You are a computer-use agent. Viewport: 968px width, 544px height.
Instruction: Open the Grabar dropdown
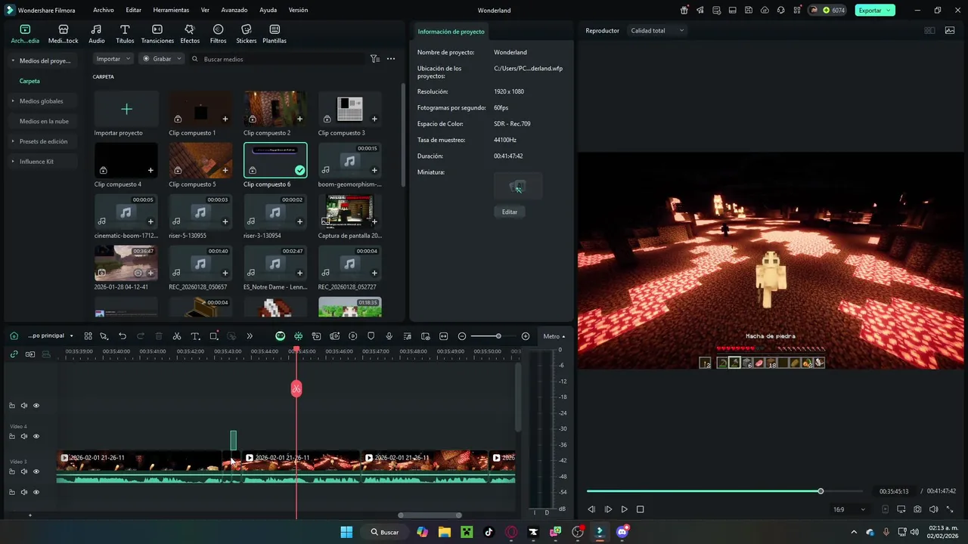tap(162, 59)
